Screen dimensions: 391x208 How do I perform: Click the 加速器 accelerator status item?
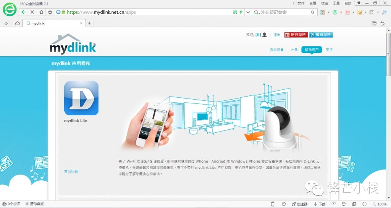300,204
